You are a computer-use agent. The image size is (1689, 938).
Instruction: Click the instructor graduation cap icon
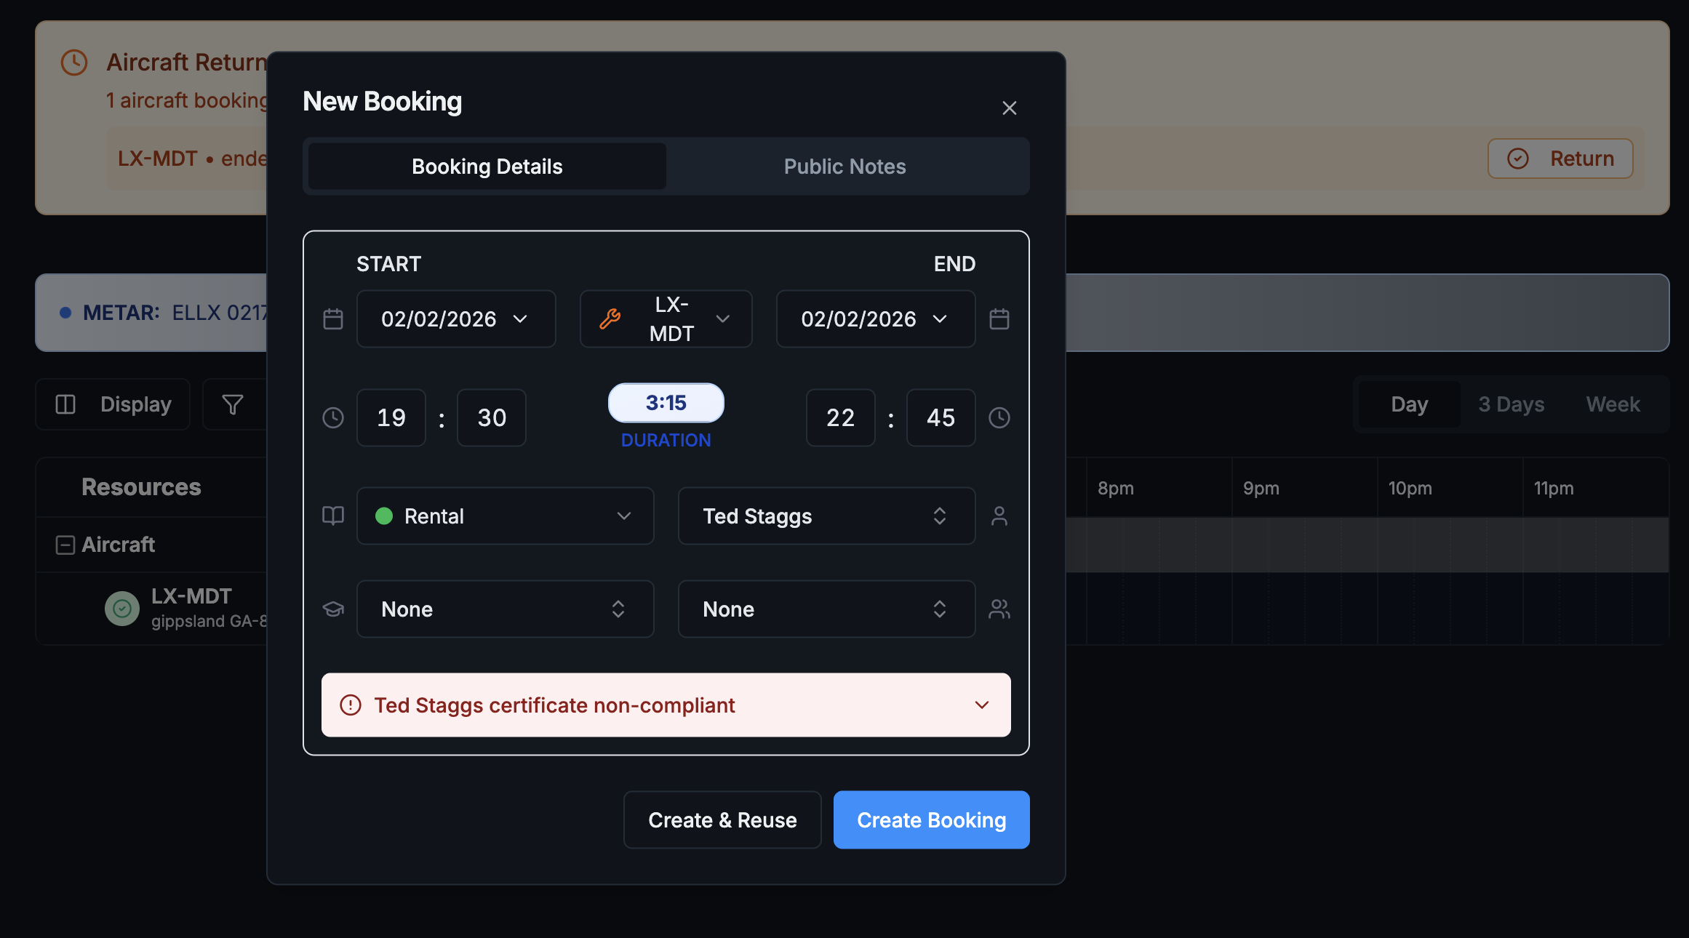click(x=333, y=609)
